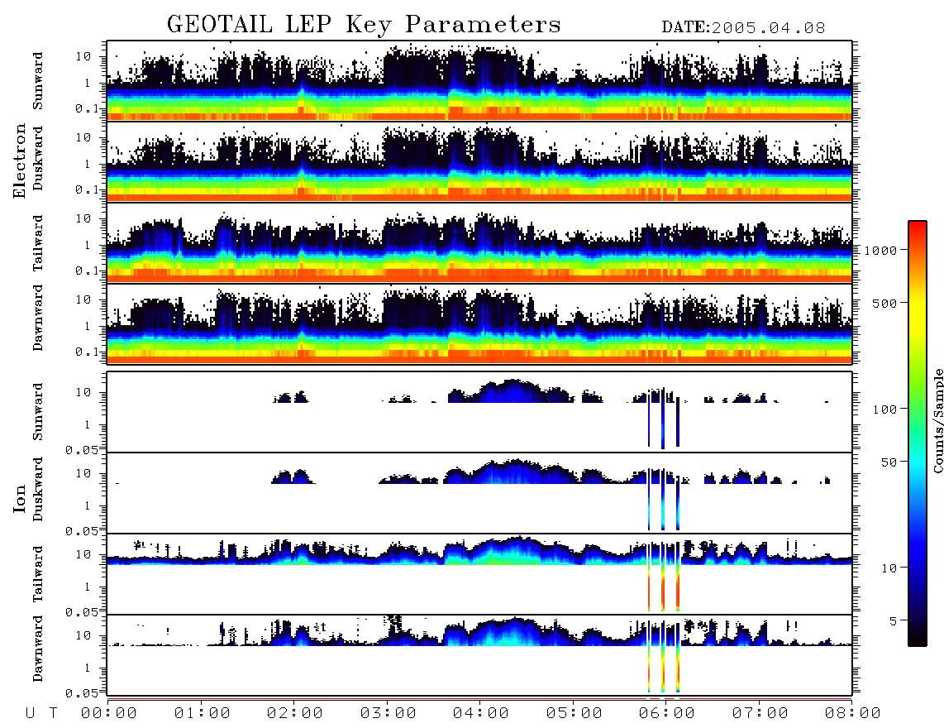Click the Ion Sunward panel label
The width and height of the screenshot is (944, 728).
(38, 411)
